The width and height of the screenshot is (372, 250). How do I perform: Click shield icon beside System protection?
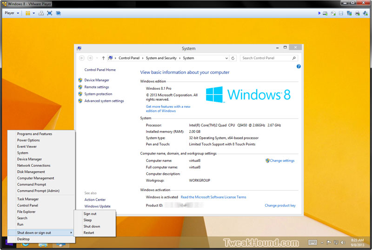[80, 94]
